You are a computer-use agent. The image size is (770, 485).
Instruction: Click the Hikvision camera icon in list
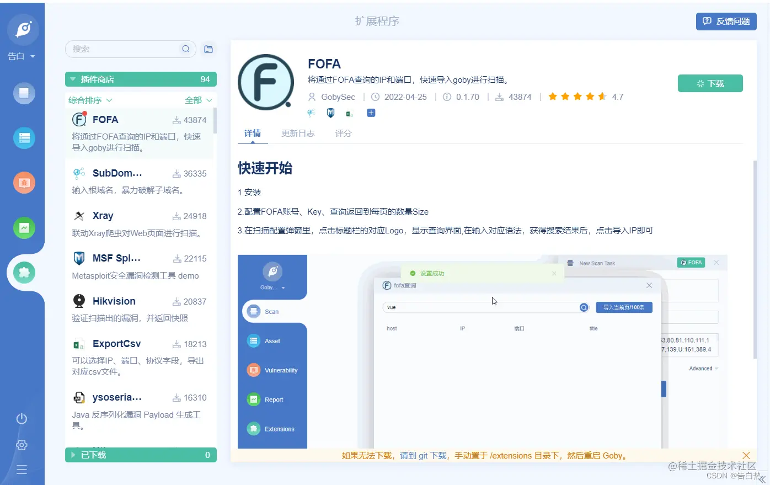point(79,301)
